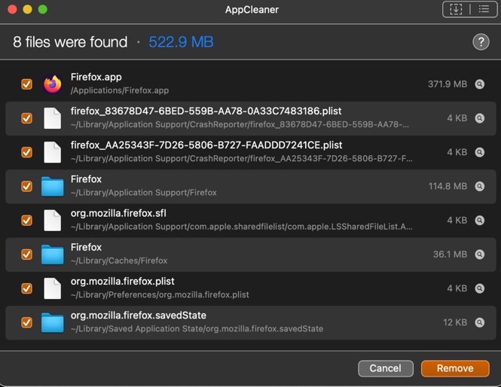Image resolution: width=501 pixels, height=387 pixels.
Task: Select org.mozilla.firefox.sfl file name
Action: tap(118, 213)
